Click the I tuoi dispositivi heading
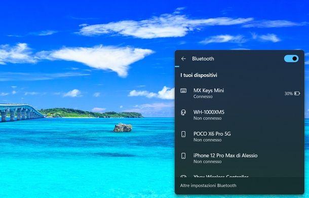This screenshot has height=198, width=309. coord(199,75)
